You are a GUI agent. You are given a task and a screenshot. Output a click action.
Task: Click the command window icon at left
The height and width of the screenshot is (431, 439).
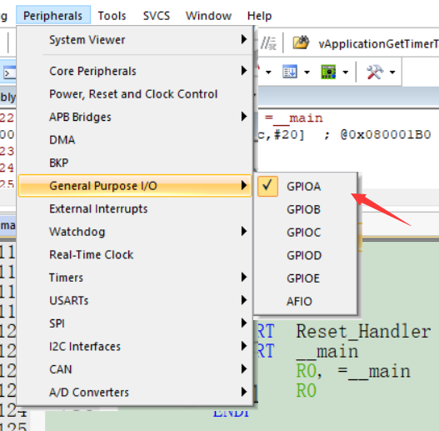9,73
